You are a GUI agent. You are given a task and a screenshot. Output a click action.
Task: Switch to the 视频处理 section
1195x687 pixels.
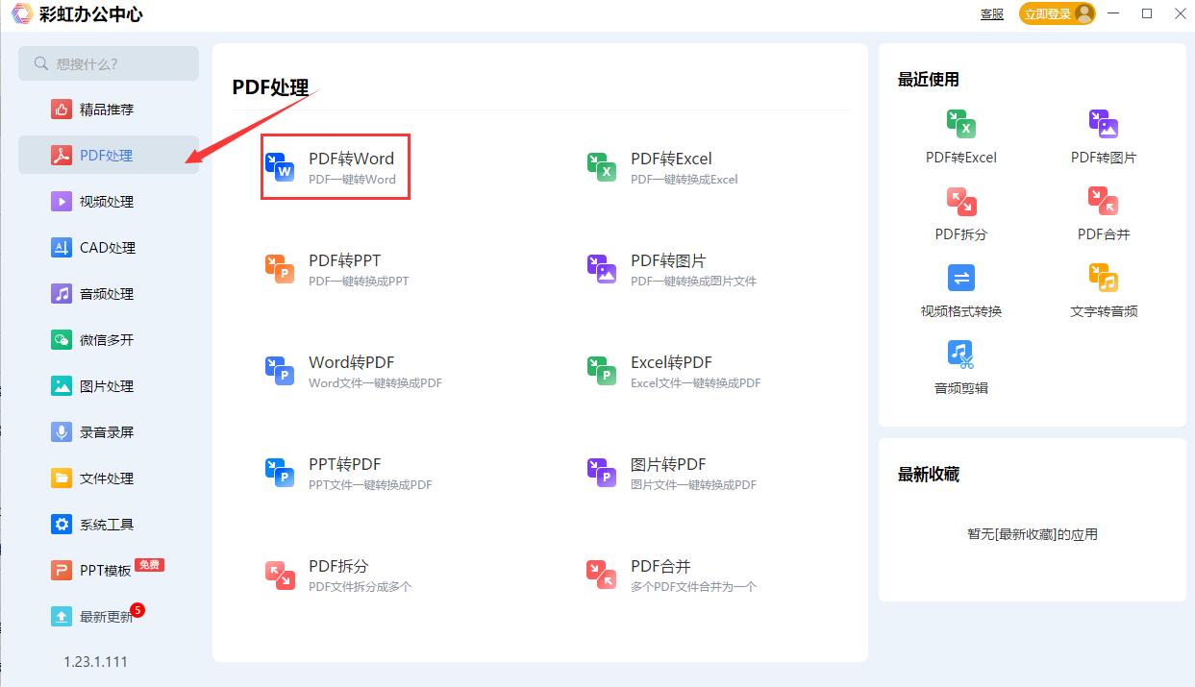[109, 201]
